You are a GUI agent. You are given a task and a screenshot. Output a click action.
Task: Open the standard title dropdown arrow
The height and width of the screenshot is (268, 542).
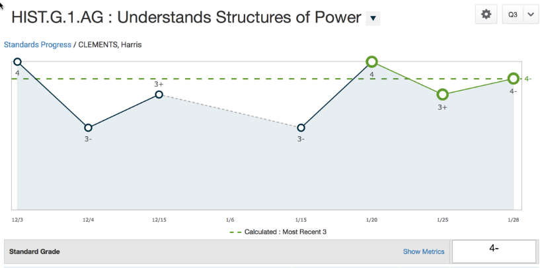(x=373, y=19)
